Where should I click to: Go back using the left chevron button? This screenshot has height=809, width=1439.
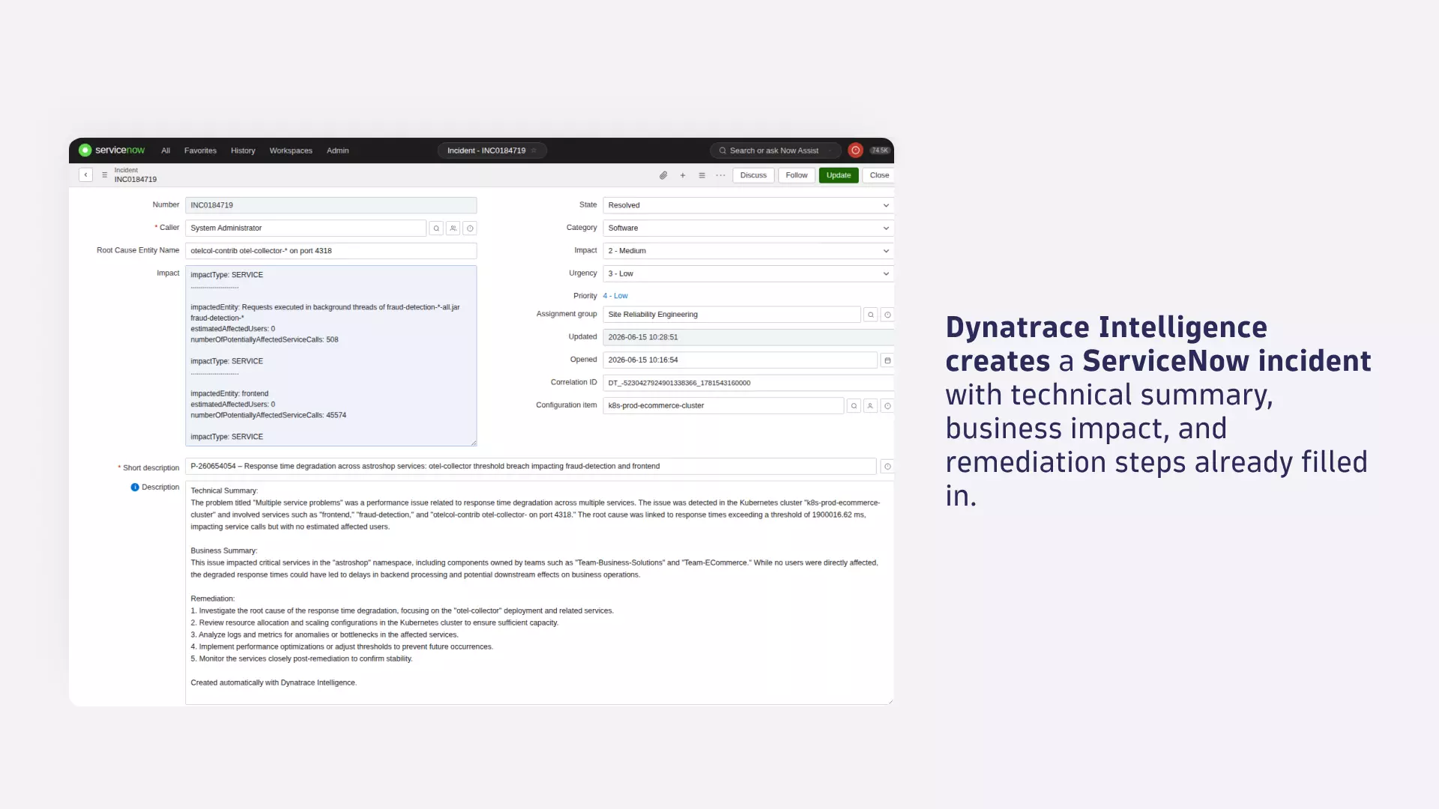pos(85,175)
